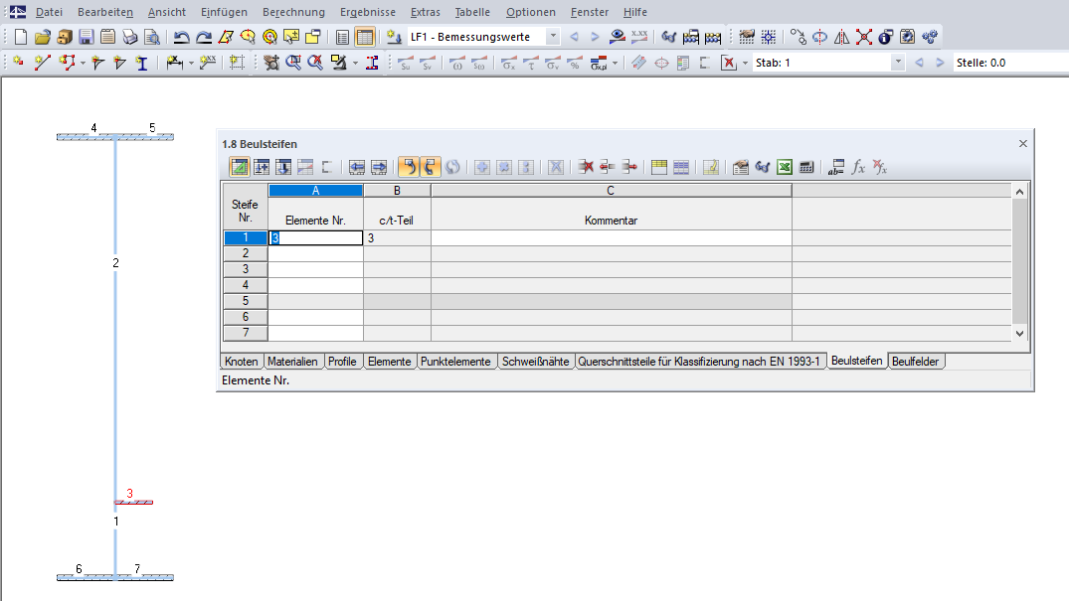Toggle second highlighted orange sync icon

(x=430, y=167)
